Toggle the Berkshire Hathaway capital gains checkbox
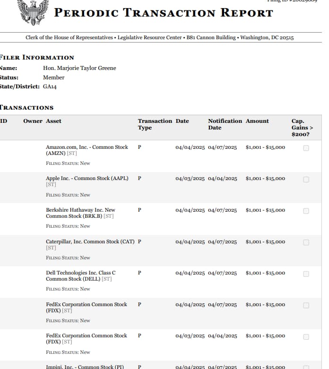The height and width of the screenshot is (369, 329). [306, 211]
